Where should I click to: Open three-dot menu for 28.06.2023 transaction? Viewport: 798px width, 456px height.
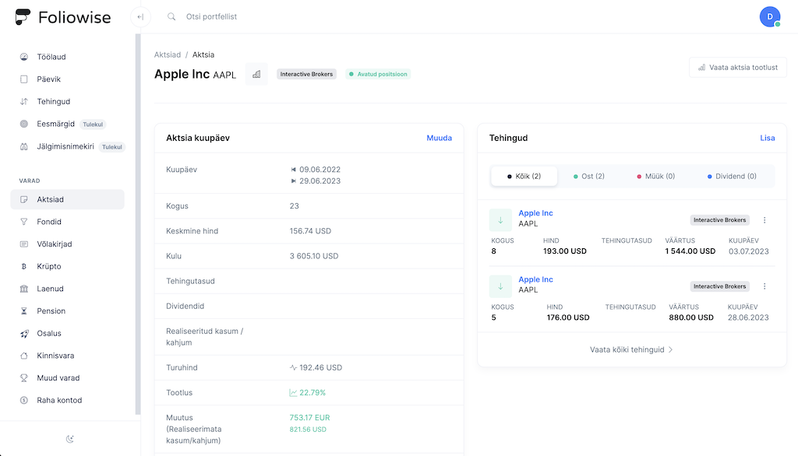click(764, 286)
